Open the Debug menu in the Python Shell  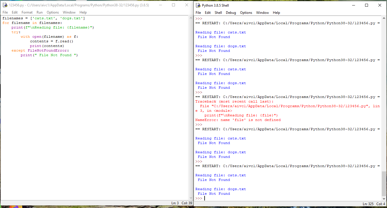231,13
